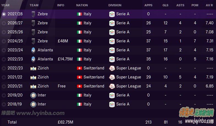
Task: Click the Zebre club badge in 2027/28 row
Action: (33, 14)
